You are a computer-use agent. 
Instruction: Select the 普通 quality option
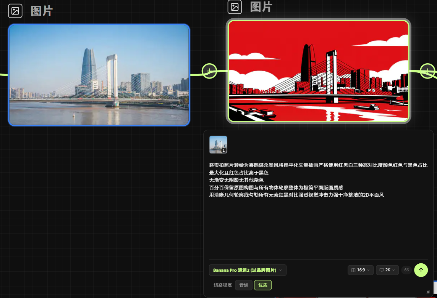coord(244,285)
